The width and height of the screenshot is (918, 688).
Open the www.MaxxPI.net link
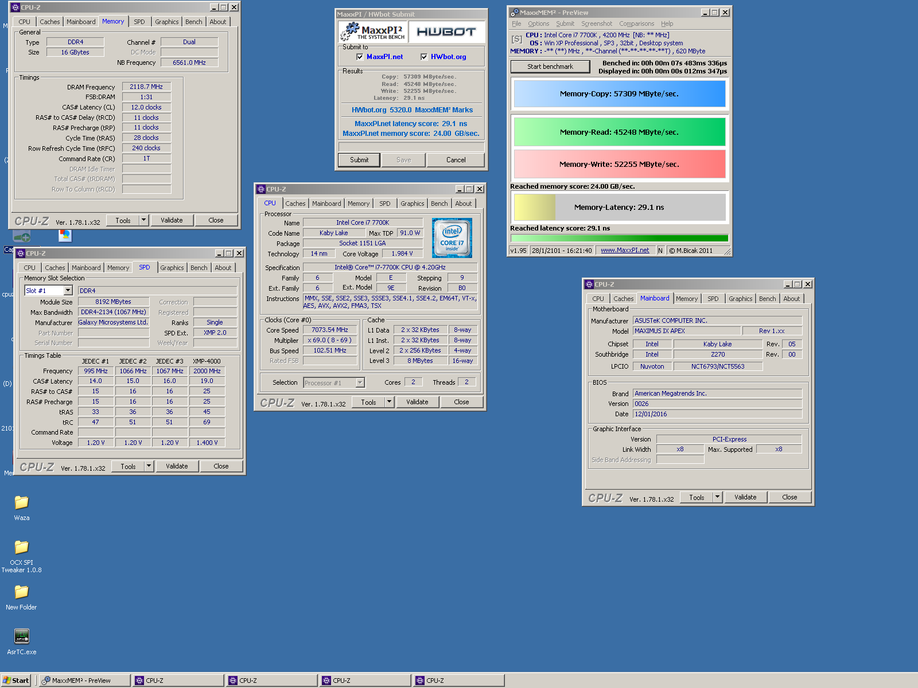pyautogui.click(x=625, y=250)
